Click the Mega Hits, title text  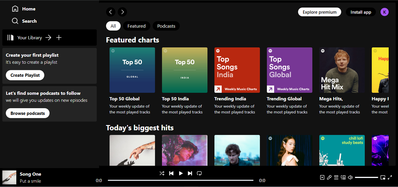(331, 99)
